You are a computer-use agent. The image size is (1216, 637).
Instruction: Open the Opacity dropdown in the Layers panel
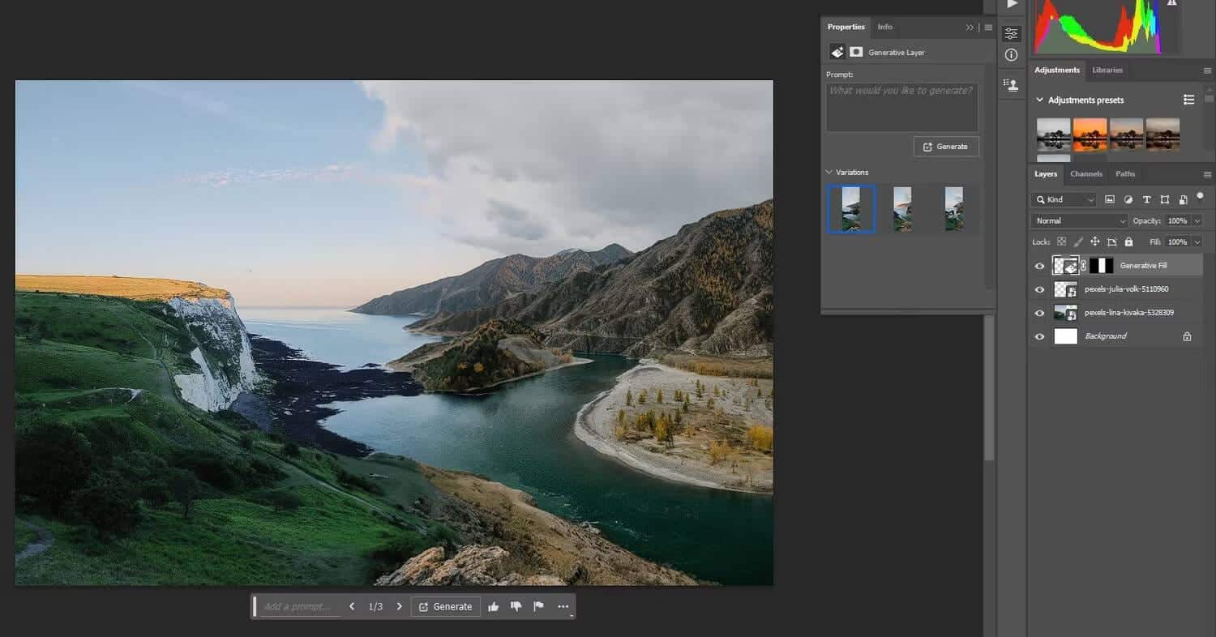pyautogui.click(x=1197, y=220)
